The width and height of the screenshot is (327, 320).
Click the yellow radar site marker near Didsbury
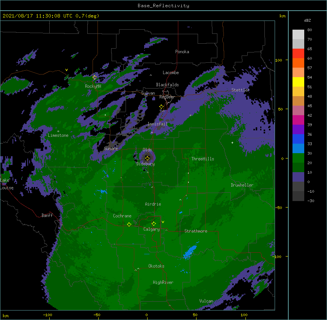click(x=147, y=158)
